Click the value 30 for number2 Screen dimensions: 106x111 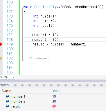pyautogui.click(x=54, y=101)
